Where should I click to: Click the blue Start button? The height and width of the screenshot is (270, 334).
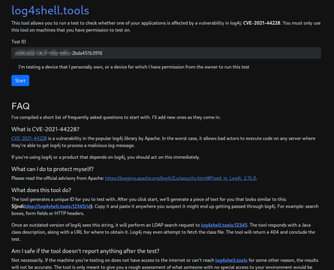(20, 80)
